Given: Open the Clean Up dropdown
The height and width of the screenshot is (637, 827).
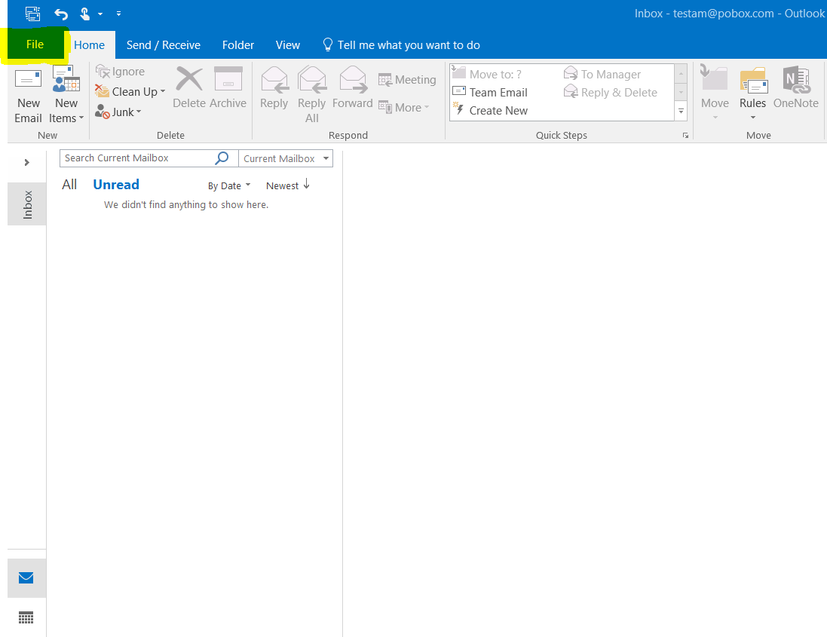Looking at the screenshot, I should [130, 92].
